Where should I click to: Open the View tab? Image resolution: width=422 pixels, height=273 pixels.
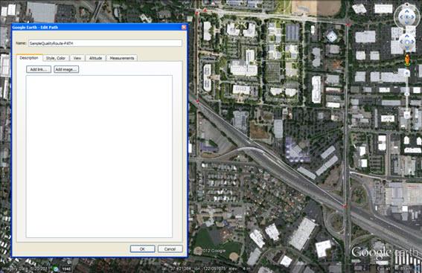pos(77,58)
